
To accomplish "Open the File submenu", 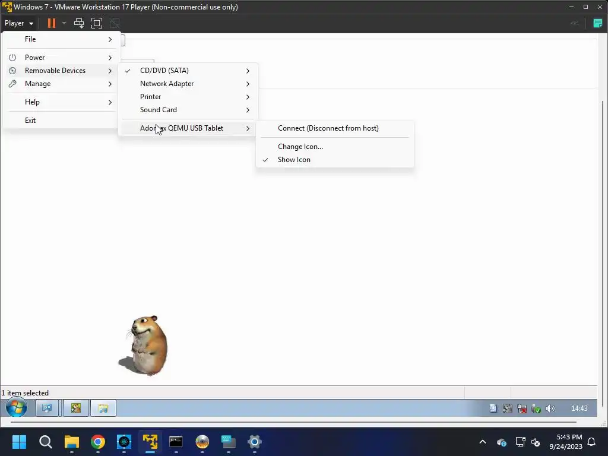I will coord(61,39).
